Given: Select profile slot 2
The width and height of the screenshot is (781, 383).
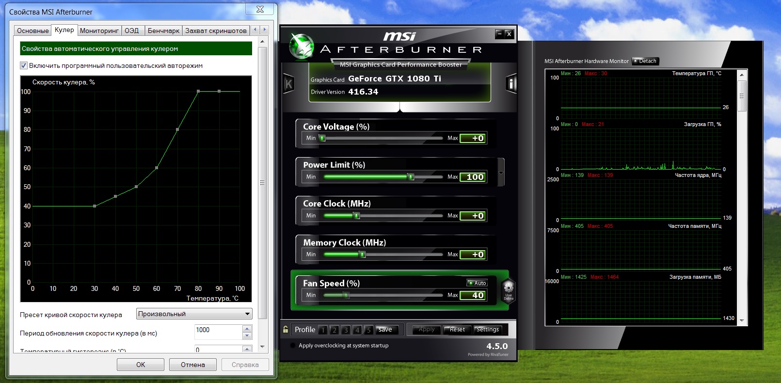Looking at the screenshot, I should [334, 330].
